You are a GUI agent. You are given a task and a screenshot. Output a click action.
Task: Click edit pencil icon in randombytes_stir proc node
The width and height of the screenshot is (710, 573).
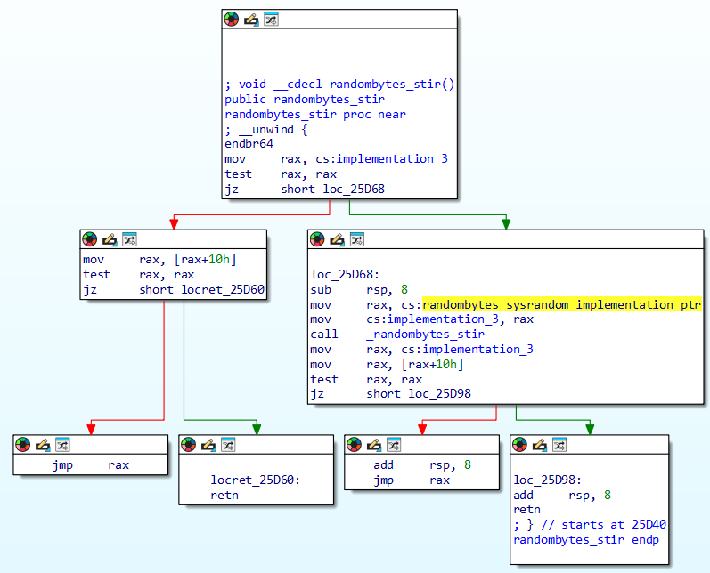[251, 20]
